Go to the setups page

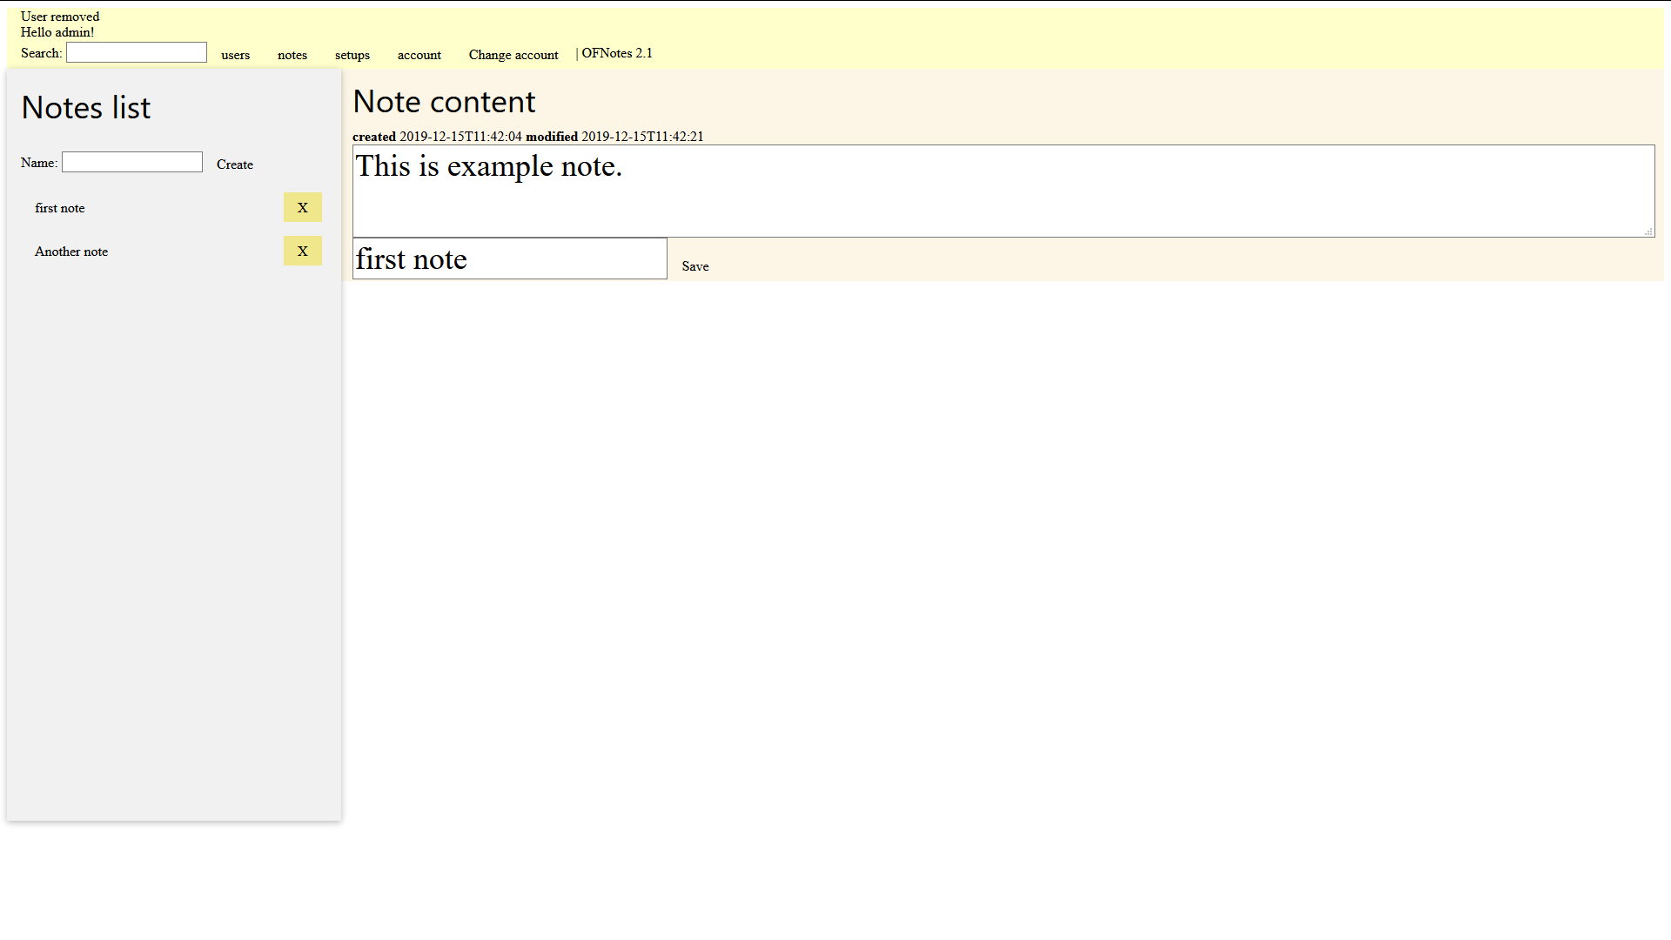[x=352, y=55]
